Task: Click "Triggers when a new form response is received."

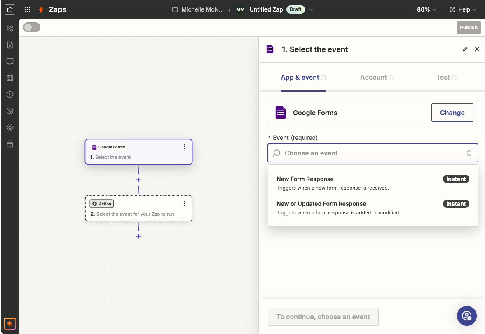Action: click(x=333, y=188)
